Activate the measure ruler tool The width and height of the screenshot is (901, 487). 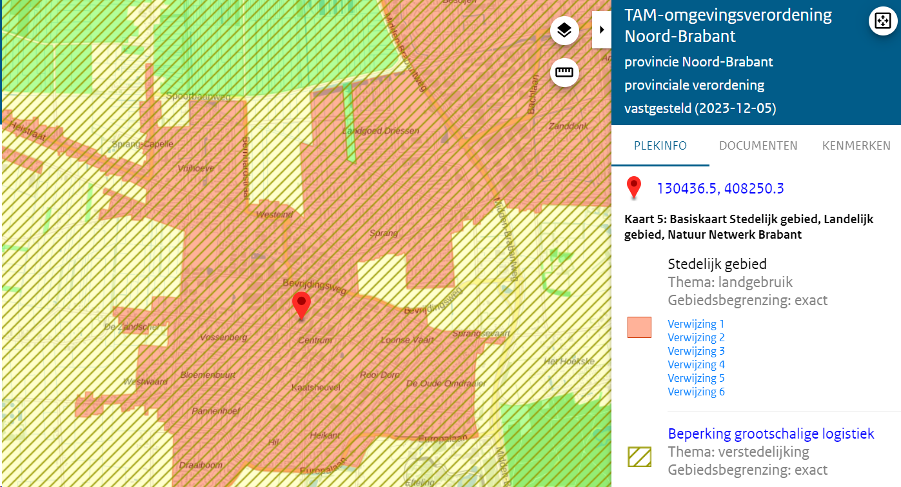point(564,72)
